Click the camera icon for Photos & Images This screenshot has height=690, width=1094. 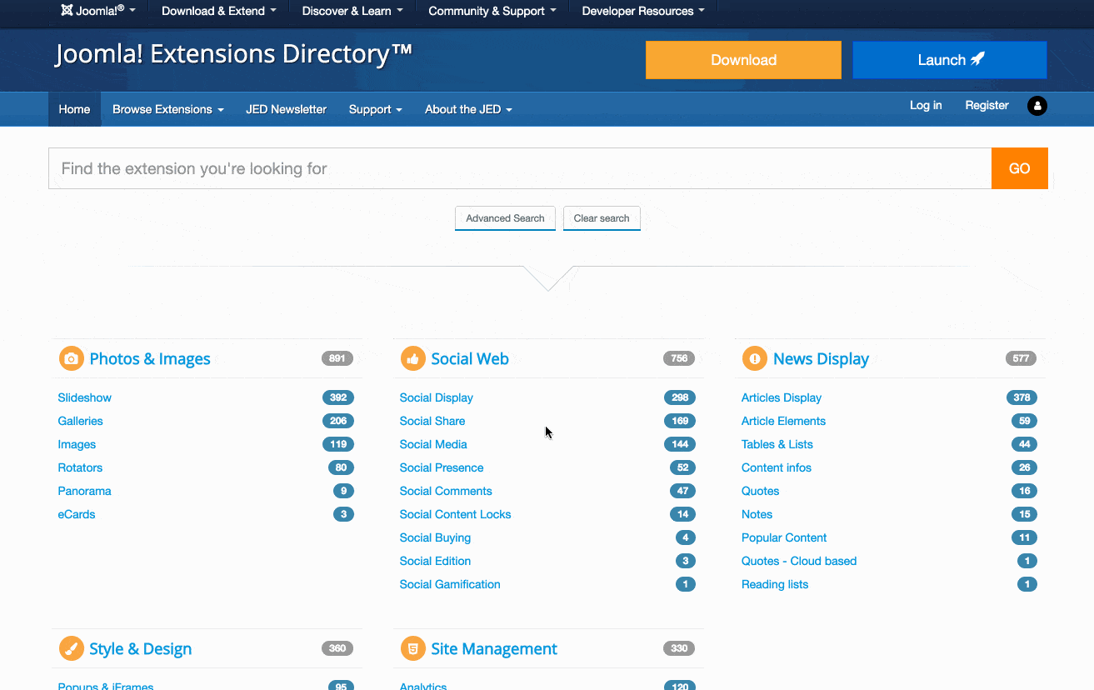coord(72,359)
